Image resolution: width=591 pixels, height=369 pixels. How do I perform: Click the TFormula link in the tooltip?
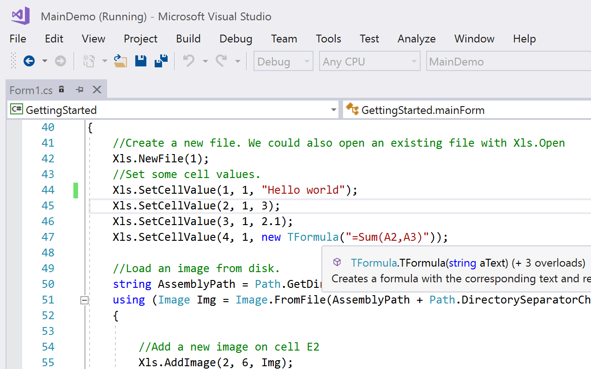(x=374, y=263)
